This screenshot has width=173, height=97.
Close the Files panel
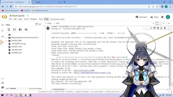point(40,24)
